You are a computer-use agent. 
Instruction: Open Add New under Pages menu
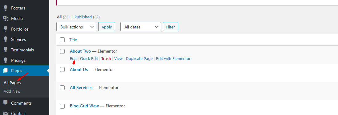click(x=12, y=91)
